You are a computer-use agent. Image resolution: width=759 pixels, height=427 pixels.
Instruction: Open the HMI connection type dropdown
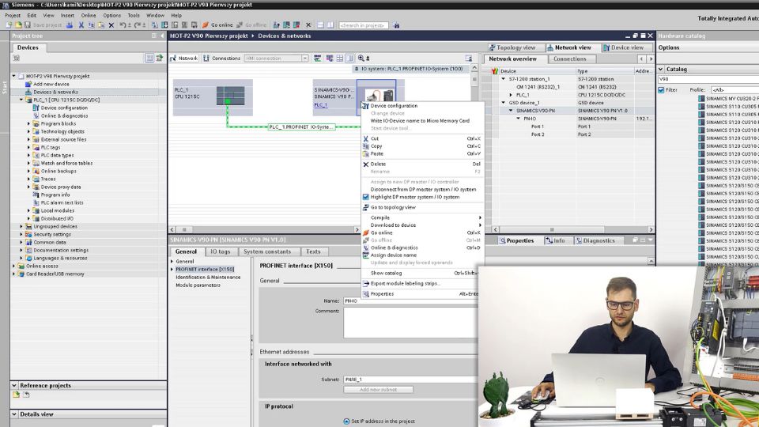(x=305, y=58)
